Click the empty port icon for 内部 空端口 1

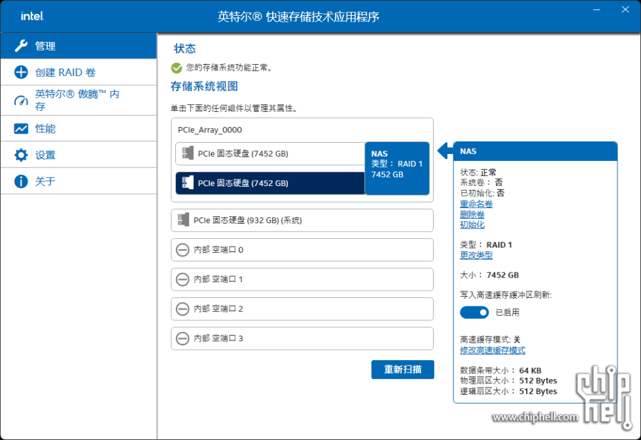tap(182, 279)
